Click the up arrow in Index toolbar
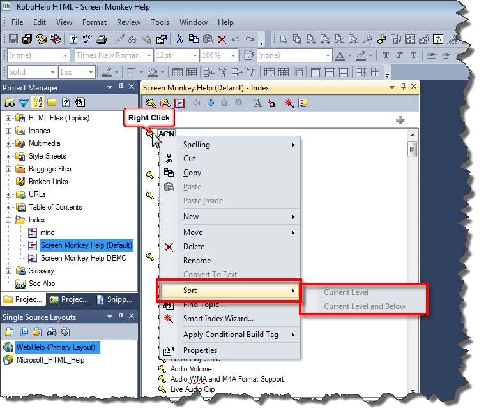 [x=224, y=103]
